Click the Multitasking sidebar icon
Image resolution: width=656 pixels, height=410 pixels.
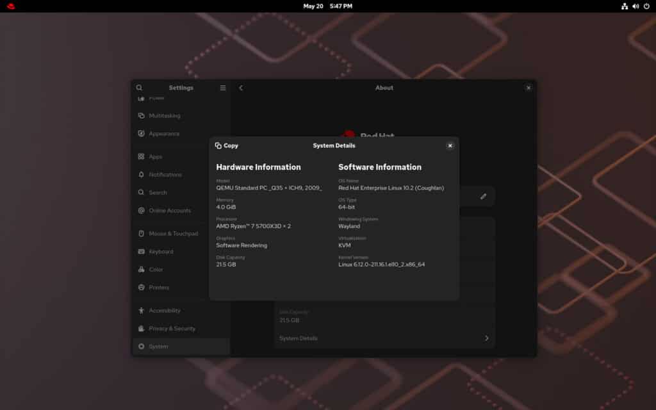pyautogui.click(x=142, y=115)
